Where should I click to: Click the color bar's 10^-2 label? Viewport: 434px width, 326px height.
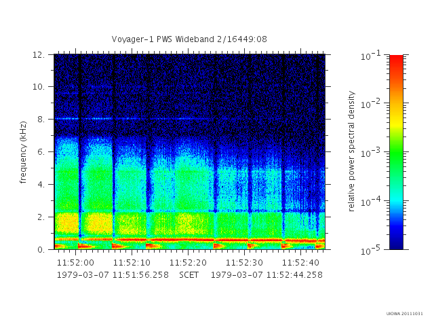pyautogui.click(x=371, y=104)
